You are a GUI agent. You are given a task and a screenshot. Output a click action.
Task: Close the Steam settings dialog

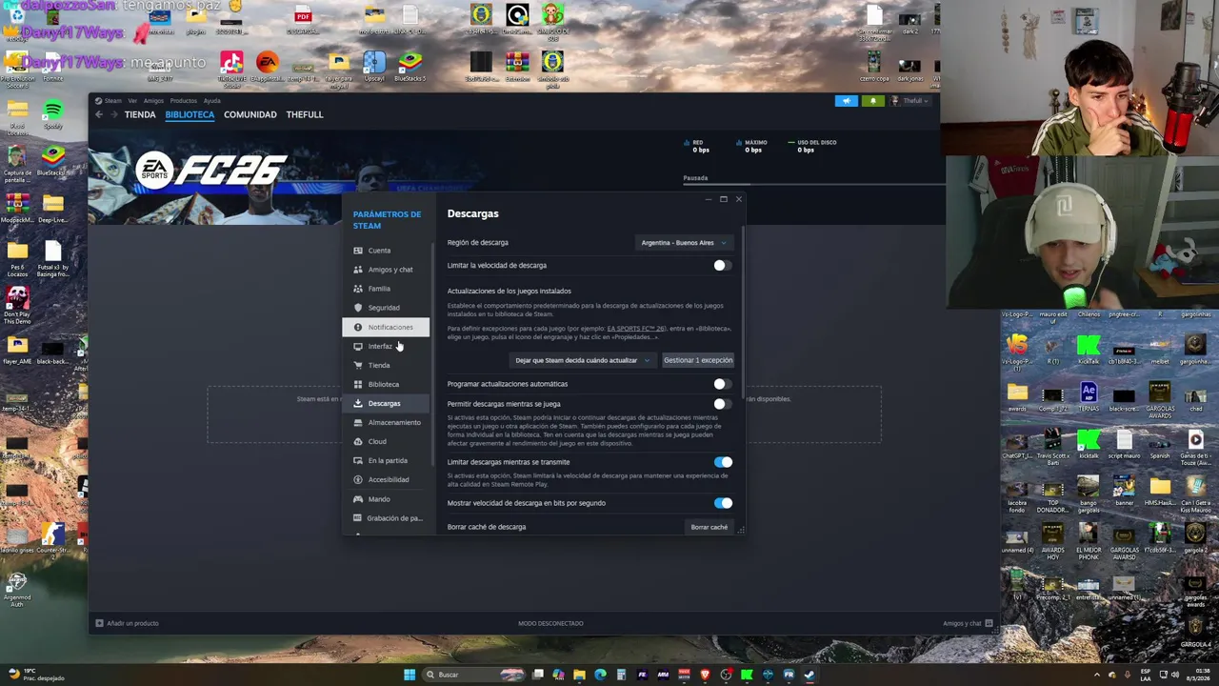tap(738, 199)
